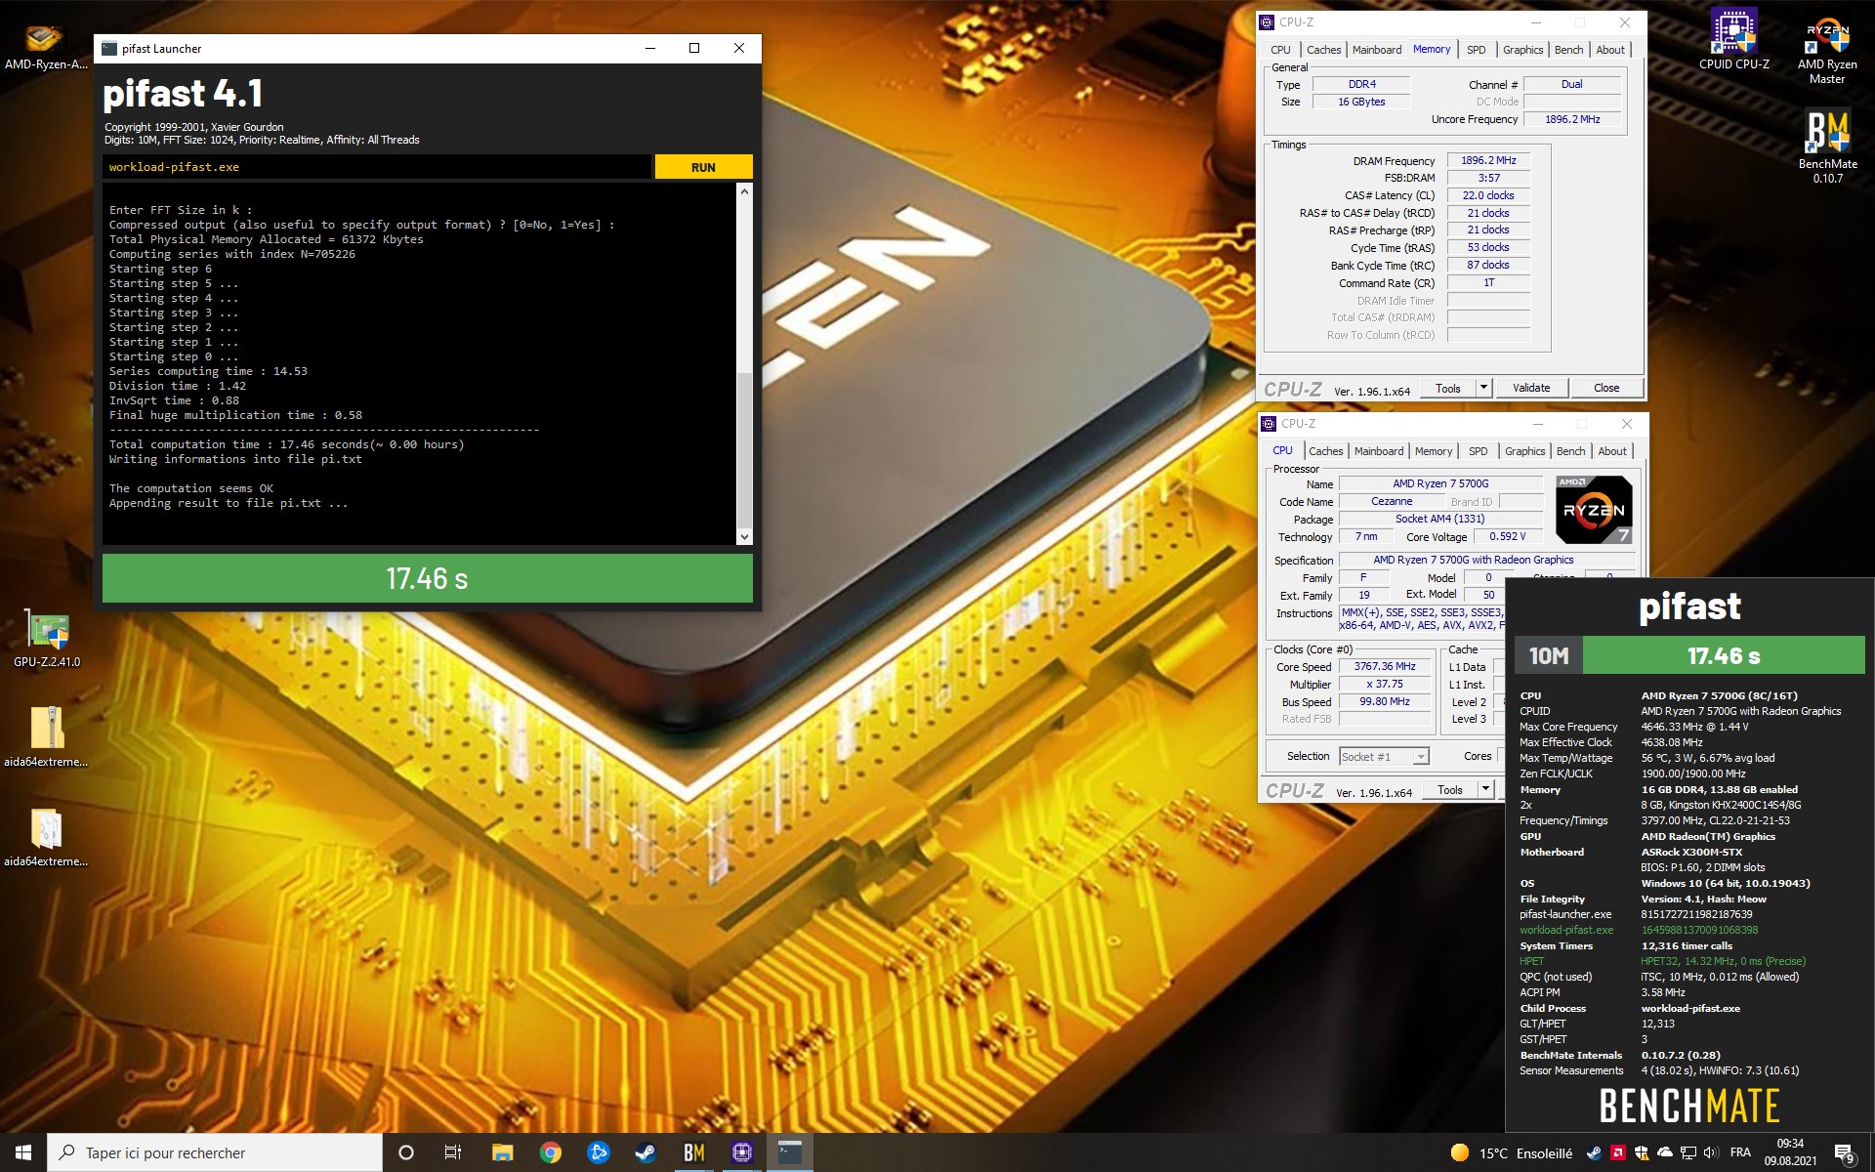Click the DRAM Frequency value 1896.2 MHz

coord(1488,160)
